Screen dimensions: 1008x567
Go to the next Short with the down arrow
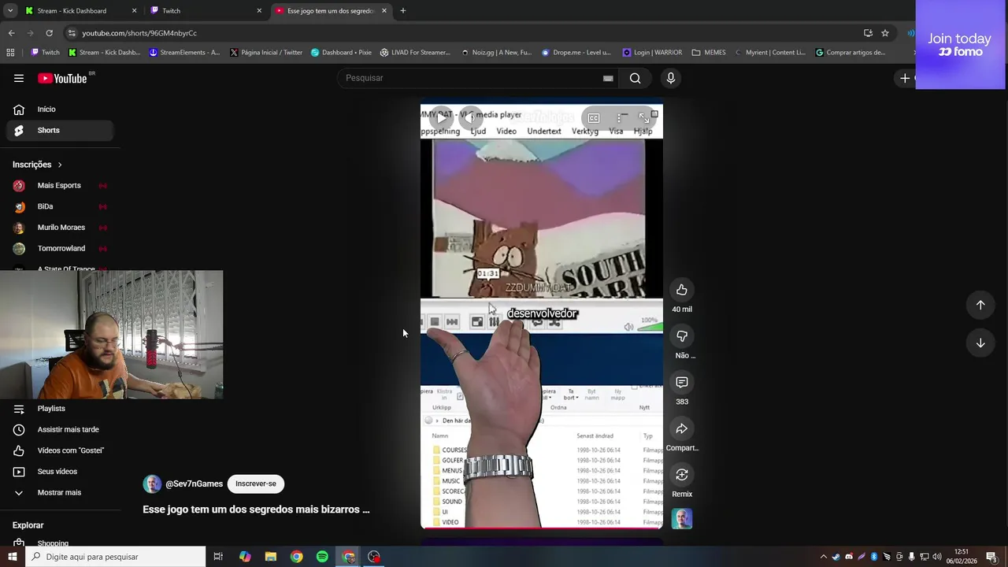980,343
